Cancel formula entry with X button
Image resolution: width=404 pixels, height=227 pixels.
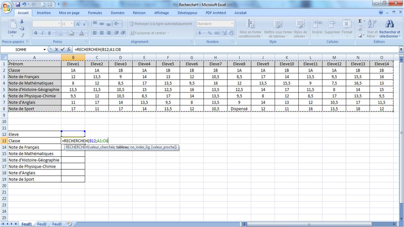[56, 49]
